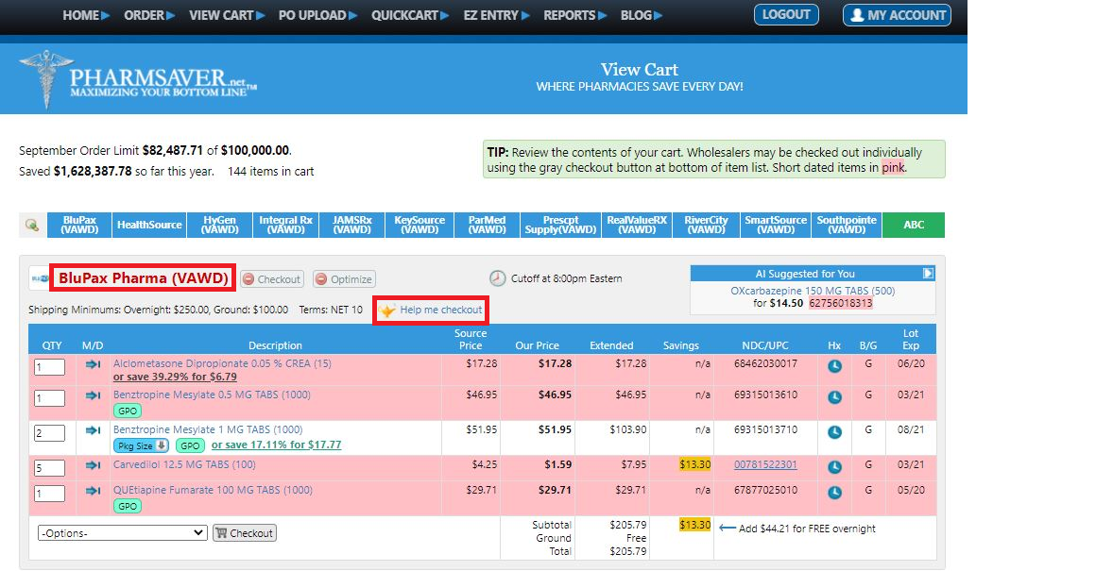The height and width of the screenshot is (571, 1096).
Task: Click the Optimize button
Action: tap(344, 279)
